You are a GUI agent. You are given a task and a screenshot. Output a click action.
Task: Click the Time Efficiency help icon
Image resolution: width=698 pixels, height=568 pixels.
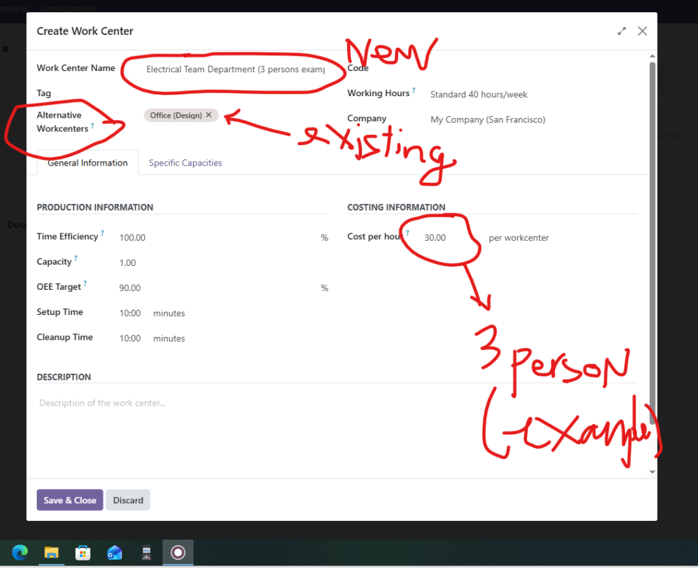[103, 233]
